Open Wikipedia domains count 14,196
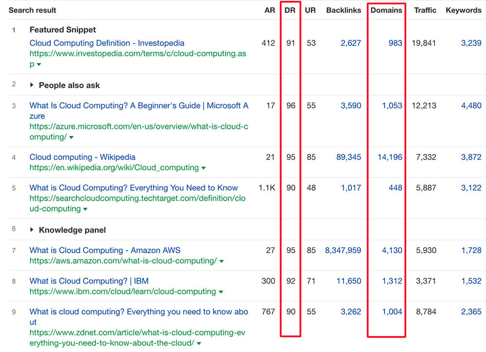The width and height of the screenshot is (486, 352). [x=390, y=157]
